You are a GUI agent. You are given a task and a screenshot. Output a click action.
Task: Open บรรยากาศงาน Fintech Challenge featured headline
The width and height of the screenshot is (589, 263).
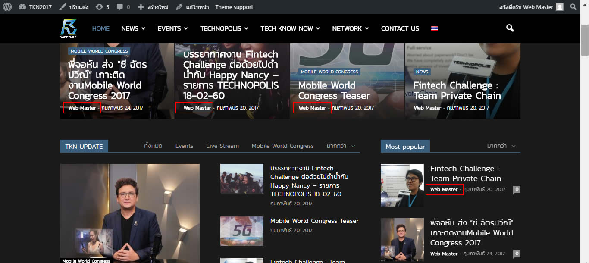[231, 75]
